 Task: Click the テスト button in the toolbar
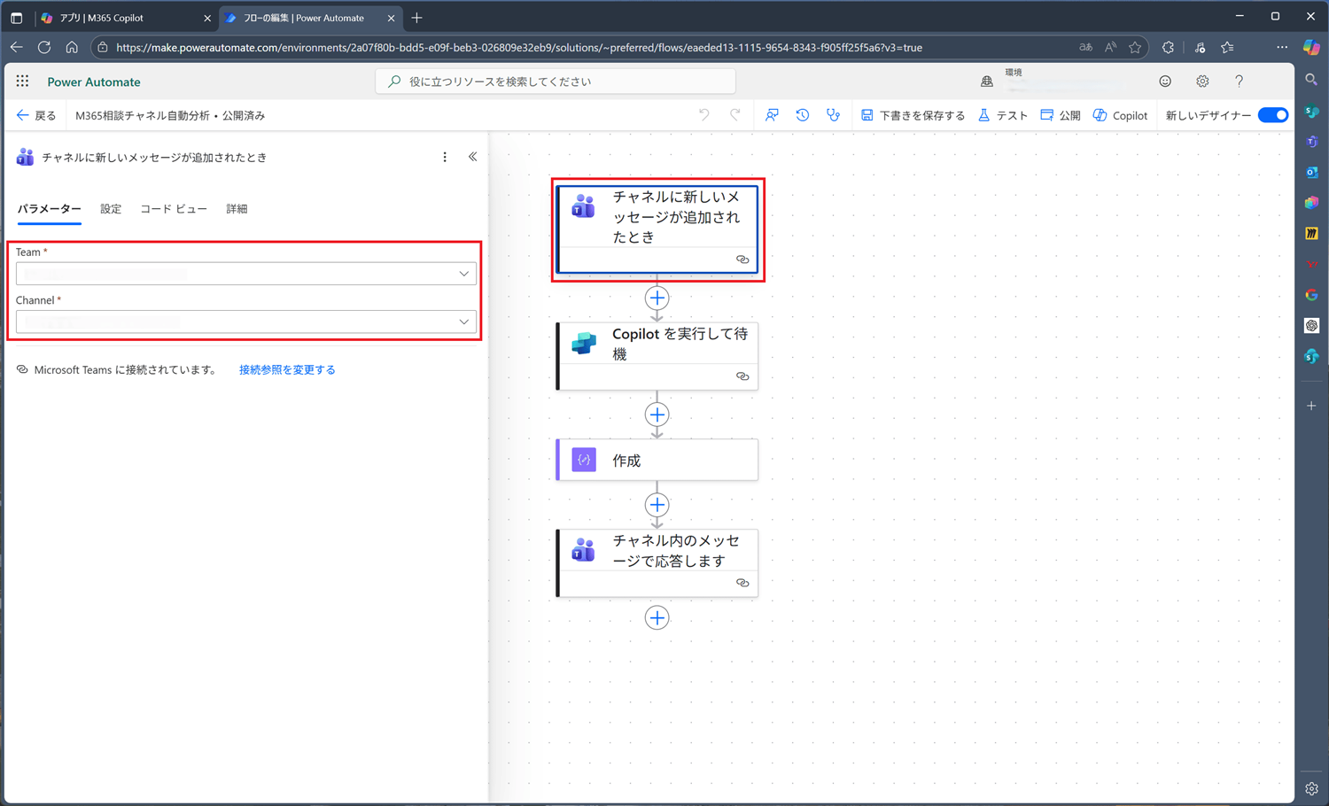tap(1003, 115)
